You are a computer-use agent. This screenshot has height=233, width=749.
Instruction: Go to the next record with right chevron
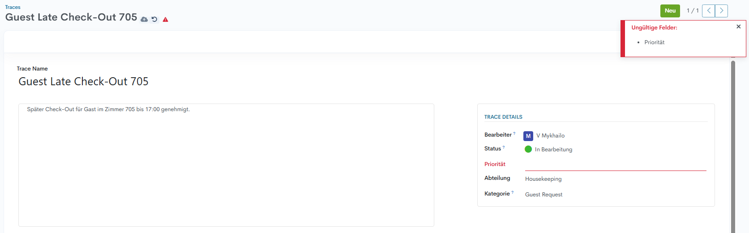pos(721,11)
